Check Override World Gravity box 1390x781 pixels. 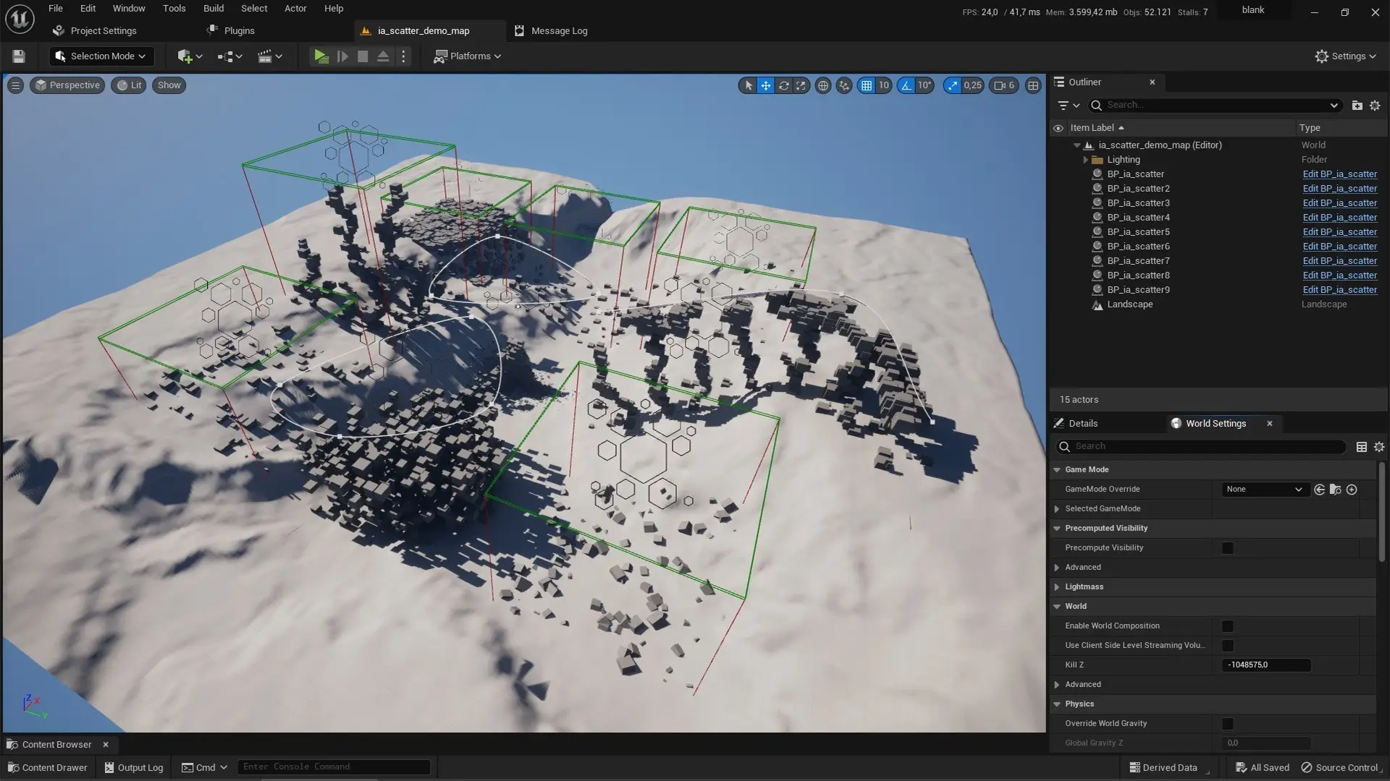[x=1227, y=724]
